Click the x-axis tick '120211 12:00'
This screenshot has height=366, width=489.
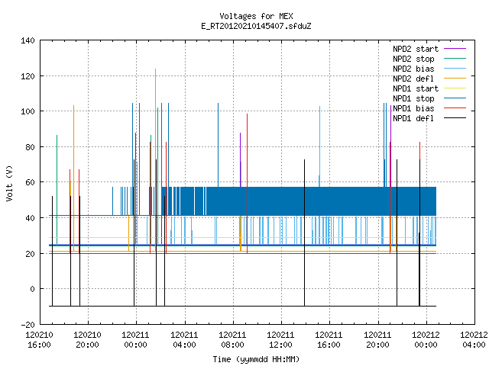[280, 340]
